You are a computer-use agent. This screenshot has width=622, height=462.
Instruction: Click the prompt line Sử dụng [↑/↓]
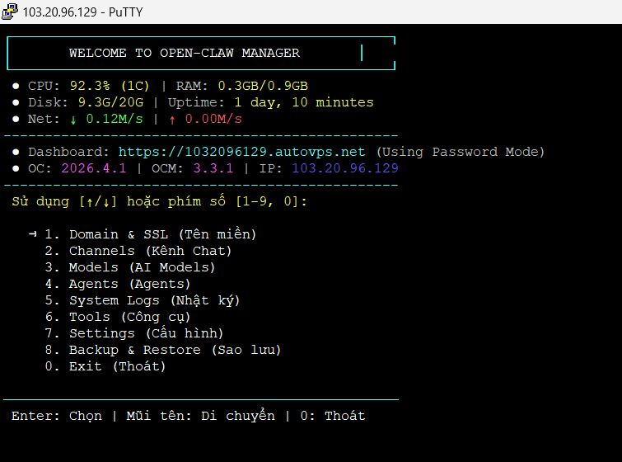click(159, 201)
